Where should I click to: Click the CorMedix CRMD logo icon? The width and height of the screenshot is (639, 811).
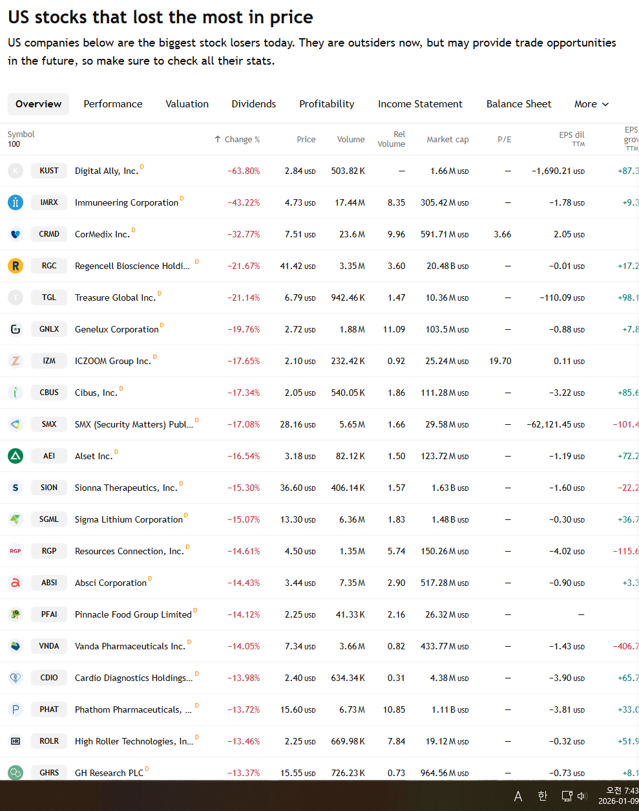click(16, 234)
